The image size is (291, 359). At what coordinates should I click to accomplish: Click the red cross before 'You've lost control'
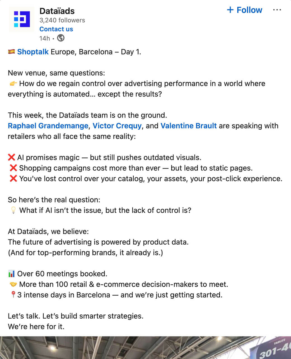click(13, 178)
